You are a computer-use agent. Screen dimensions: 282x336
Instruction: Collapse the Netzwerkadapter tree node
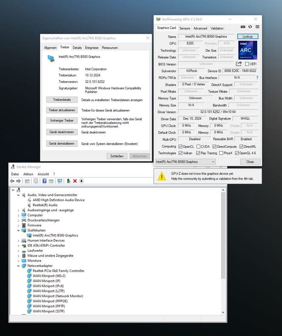click(18, 266)
